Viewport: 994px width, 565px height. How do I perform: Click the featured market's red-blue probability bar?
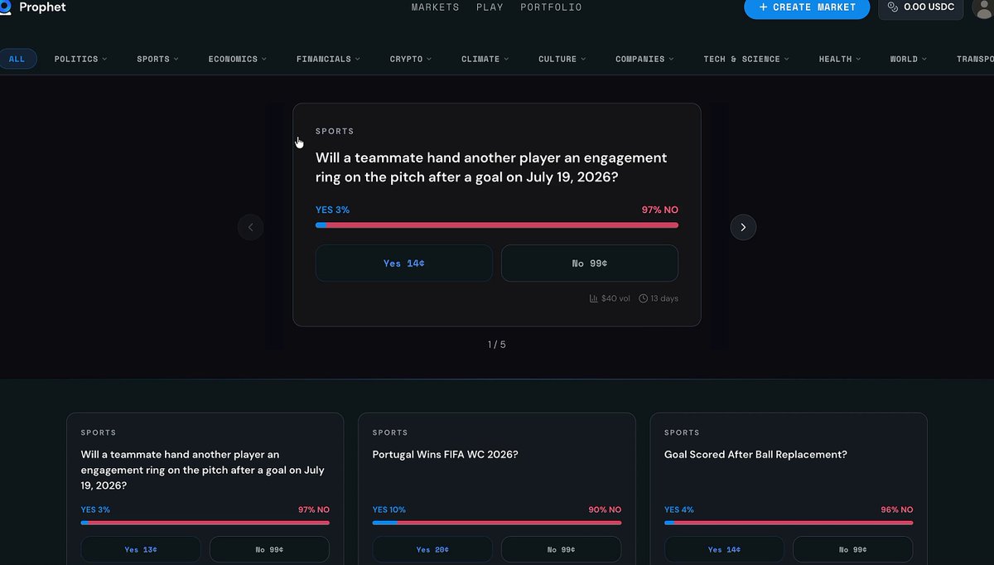coord(497,225)
